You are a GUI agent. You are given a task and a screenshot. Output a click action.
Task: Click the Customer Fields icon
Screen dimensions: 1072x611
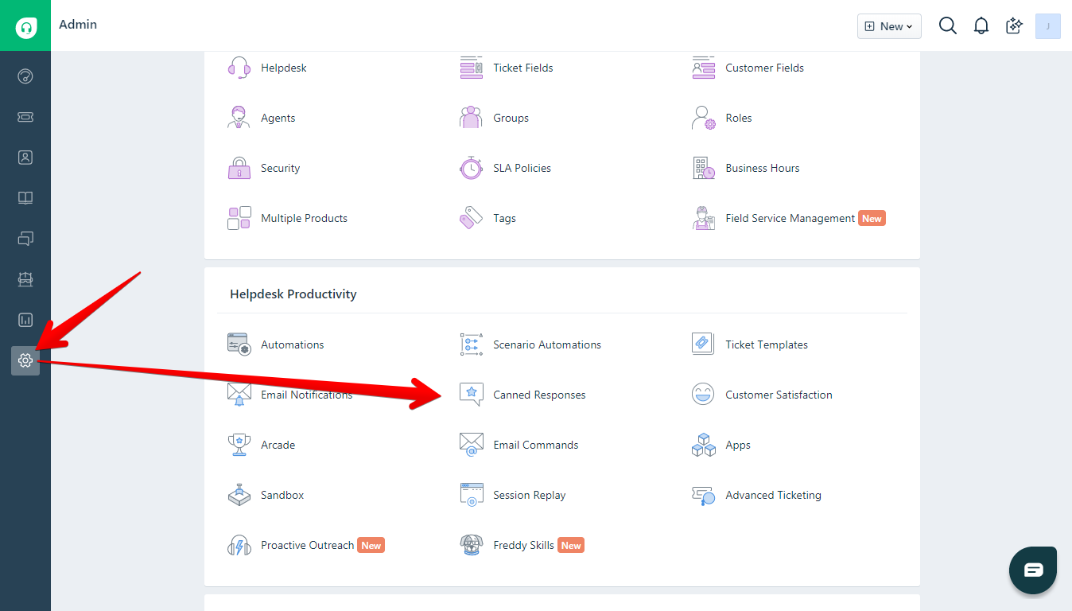[704, 68]
